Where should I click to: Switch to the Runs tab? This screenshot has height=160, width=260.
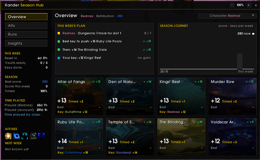[26, 34]
